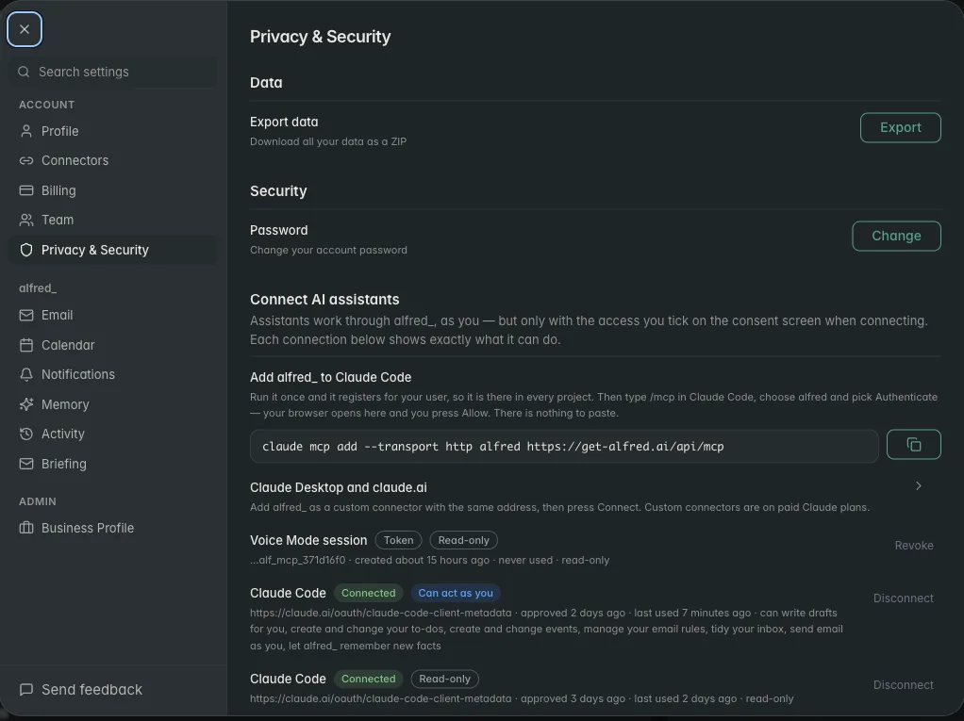Viewport: 964px width, 721px height.
Task: Open Business Profile admin label
Action: (x=88, y=528)
